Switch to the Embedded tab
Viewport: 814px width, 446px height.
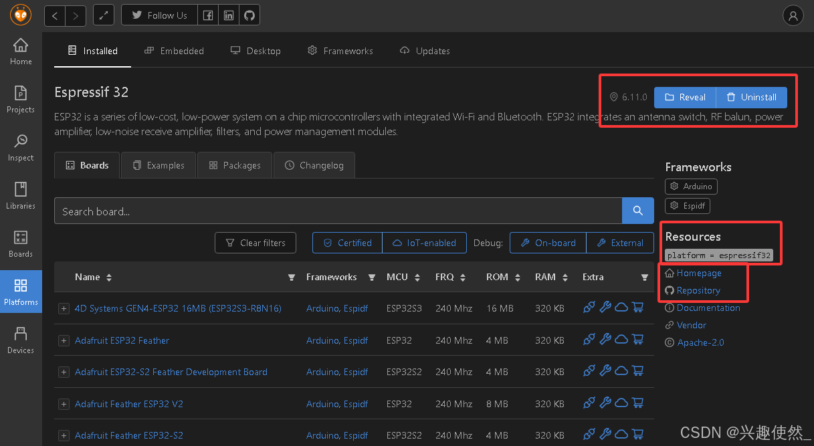click(x=174, y=51)
